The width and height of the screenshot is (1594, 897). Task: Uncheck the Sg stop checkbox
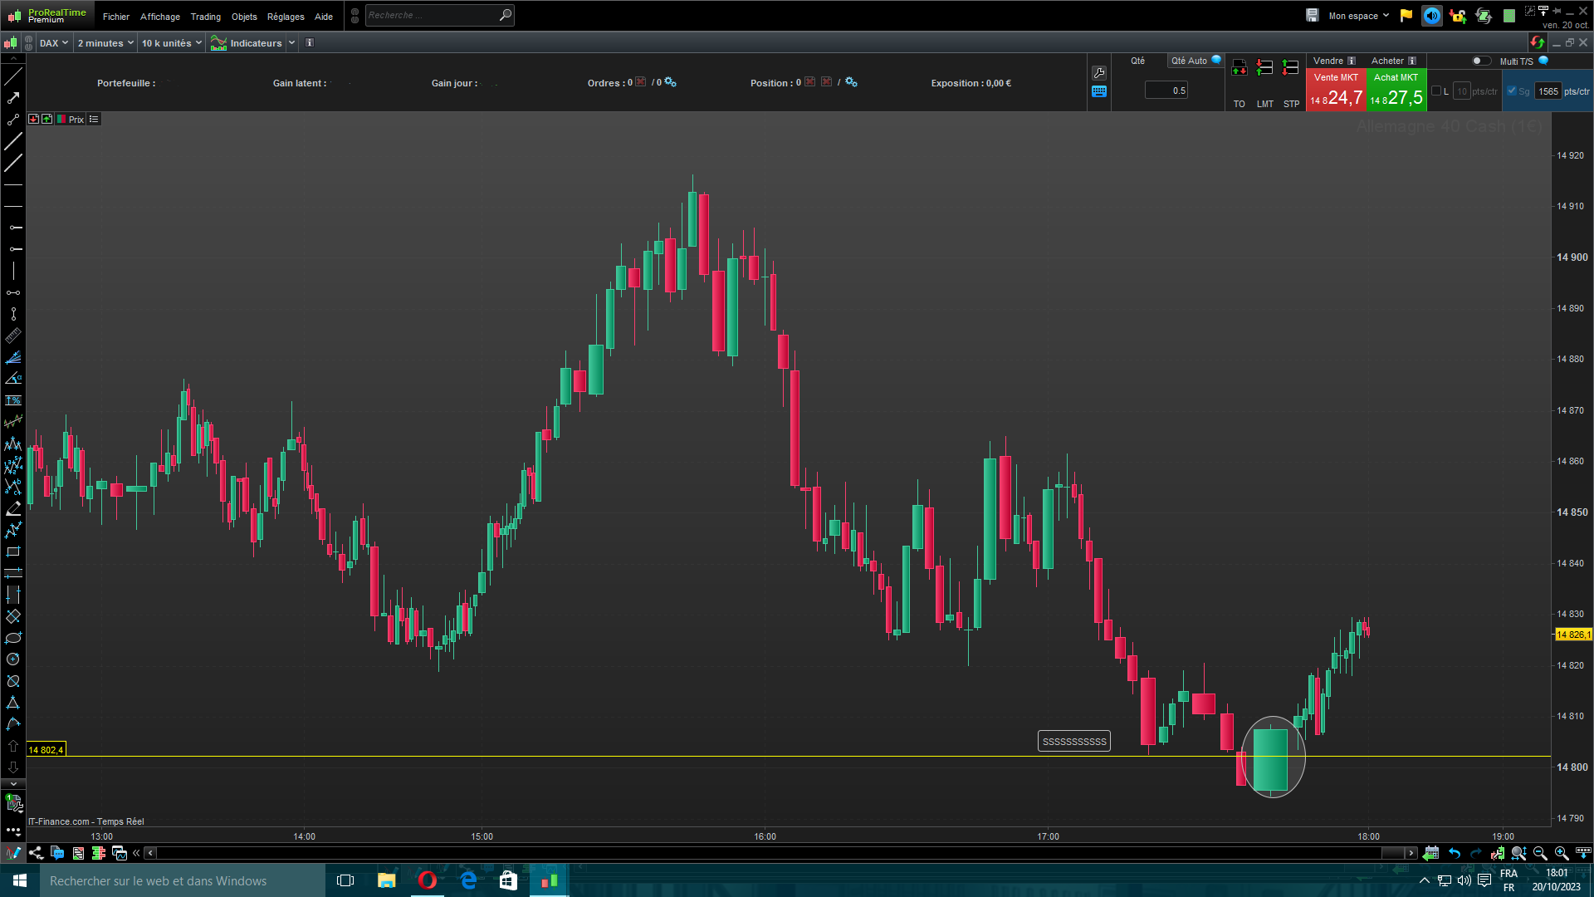click(1512, 91)
